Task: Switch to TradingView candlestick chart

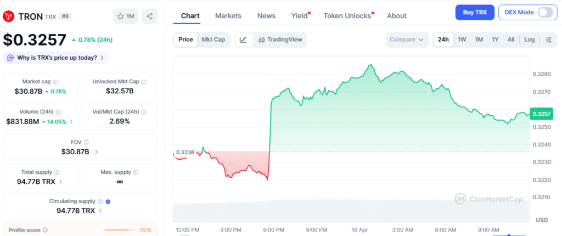Action: pyautogui.click(x=280, y=40)
